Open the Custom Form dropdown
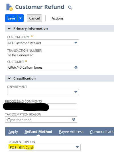The image size is (114, 160). tap(43, 43)
